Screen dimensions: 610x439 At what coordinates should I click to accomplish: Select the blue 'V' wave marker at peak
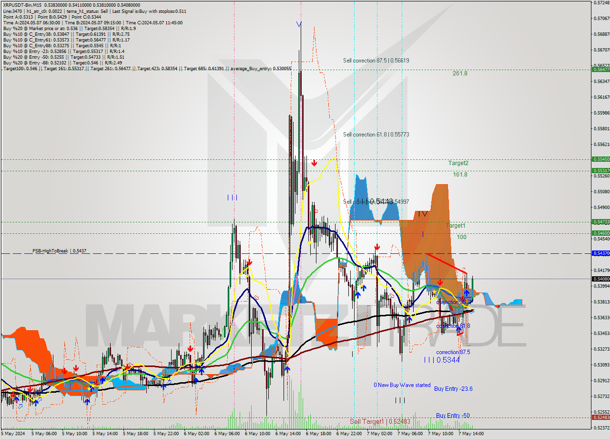pos(298,24)
